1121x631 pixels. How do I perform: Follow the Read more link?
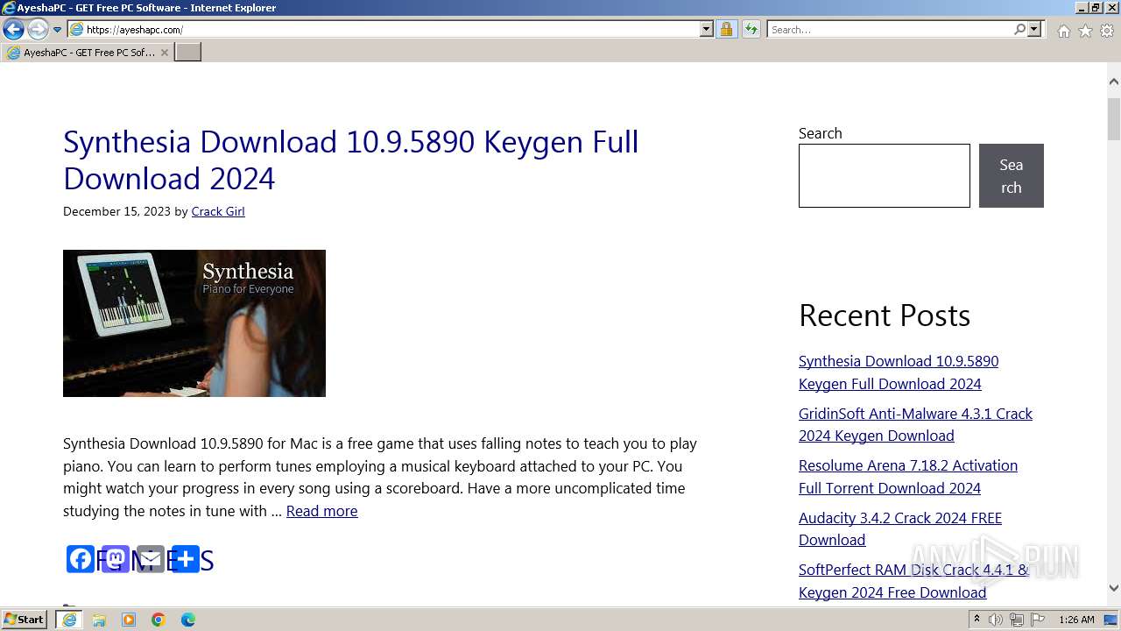(321, 511)
